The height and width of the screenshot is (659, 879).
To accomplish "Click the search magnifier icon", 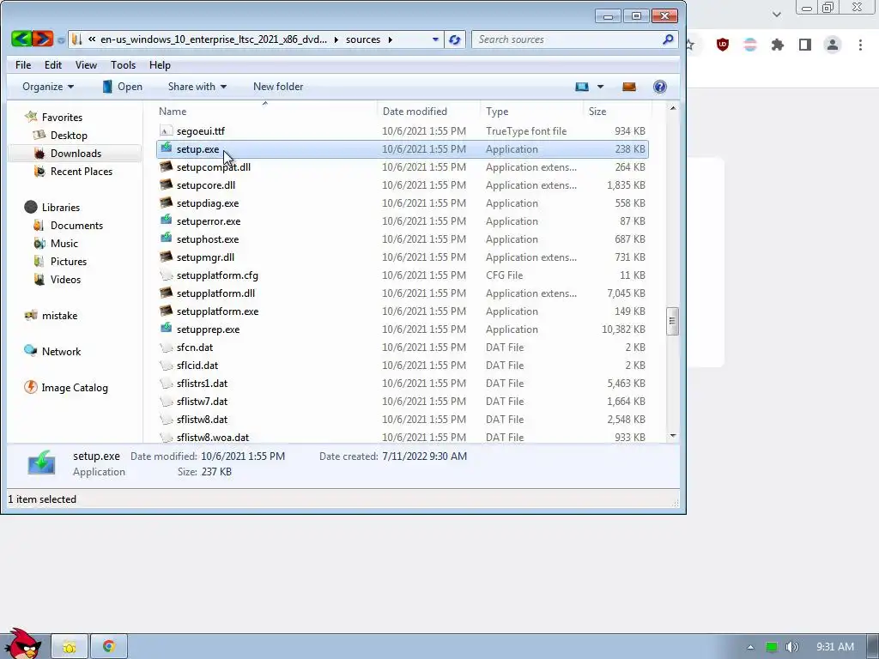I will (x=667, y=39).
